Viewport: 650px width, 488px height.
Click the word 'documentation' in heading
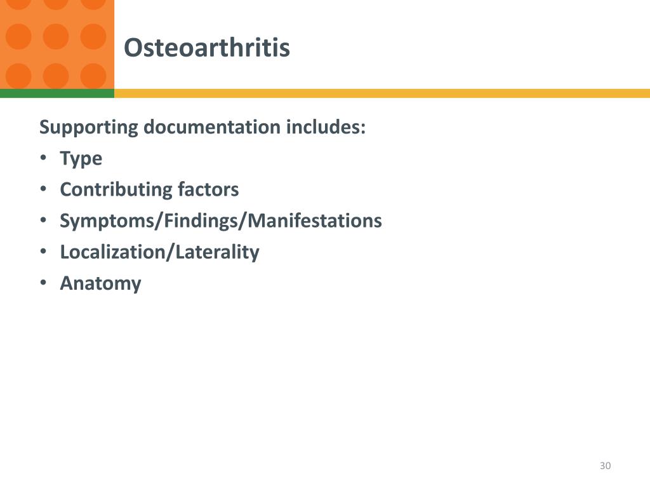coord(212,126)
